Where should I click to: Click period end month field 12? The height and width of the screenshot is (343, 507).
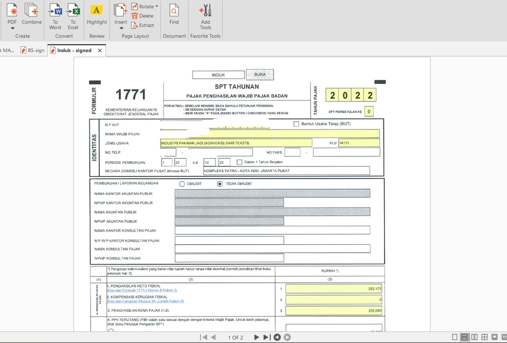210,162
